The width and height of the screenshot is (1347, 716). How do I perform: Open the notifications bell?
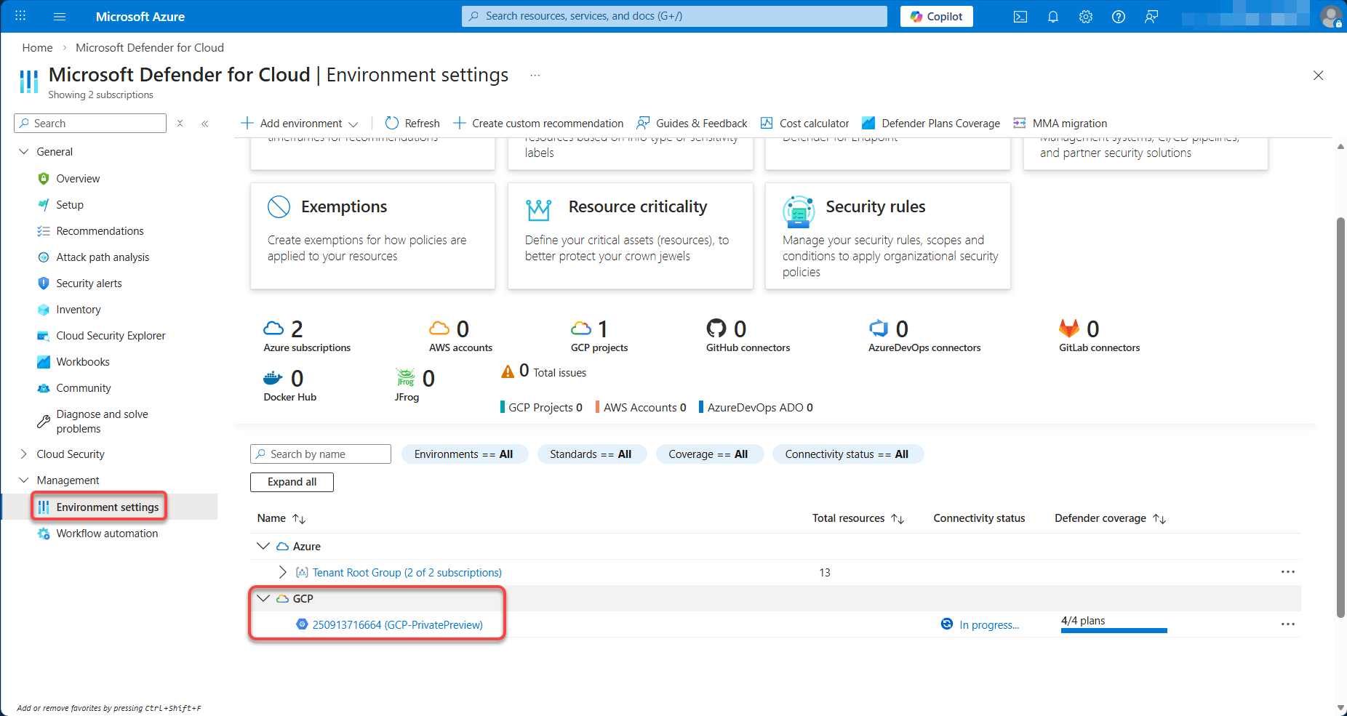[x=1053, y=17]
